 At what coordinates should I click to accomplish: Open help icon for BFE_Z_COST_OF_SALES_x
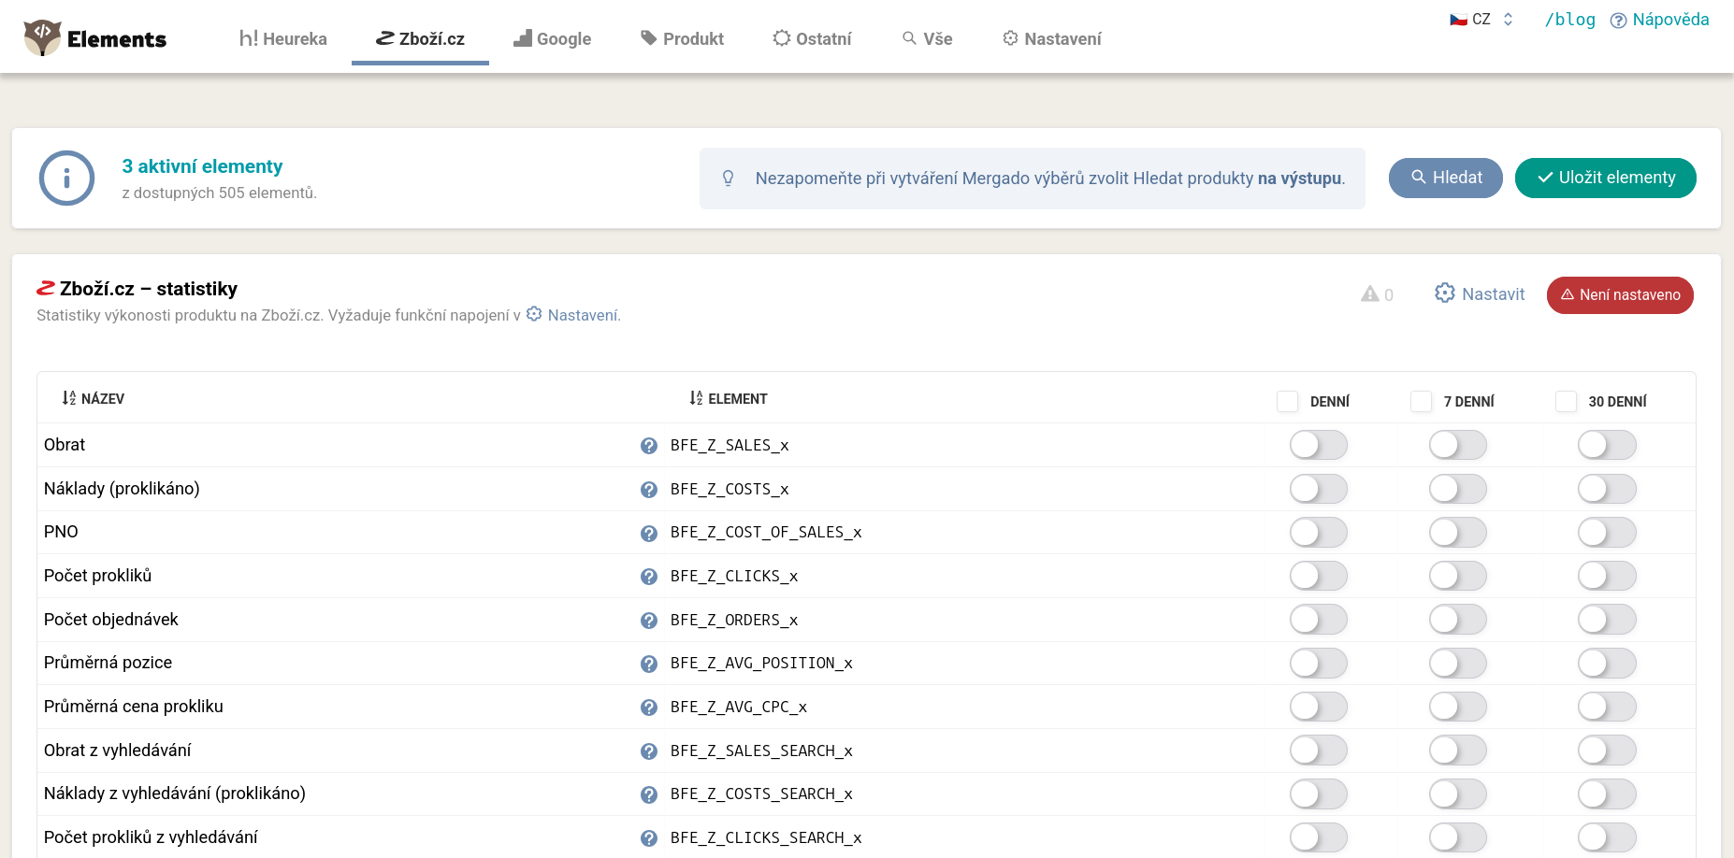pyautogui.click(x=649, y=533)
